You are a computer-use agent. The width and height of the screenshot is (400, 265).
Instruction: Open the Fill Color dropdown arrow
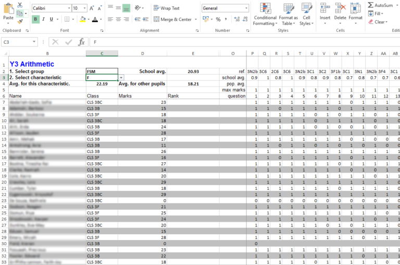pos(89,19)
